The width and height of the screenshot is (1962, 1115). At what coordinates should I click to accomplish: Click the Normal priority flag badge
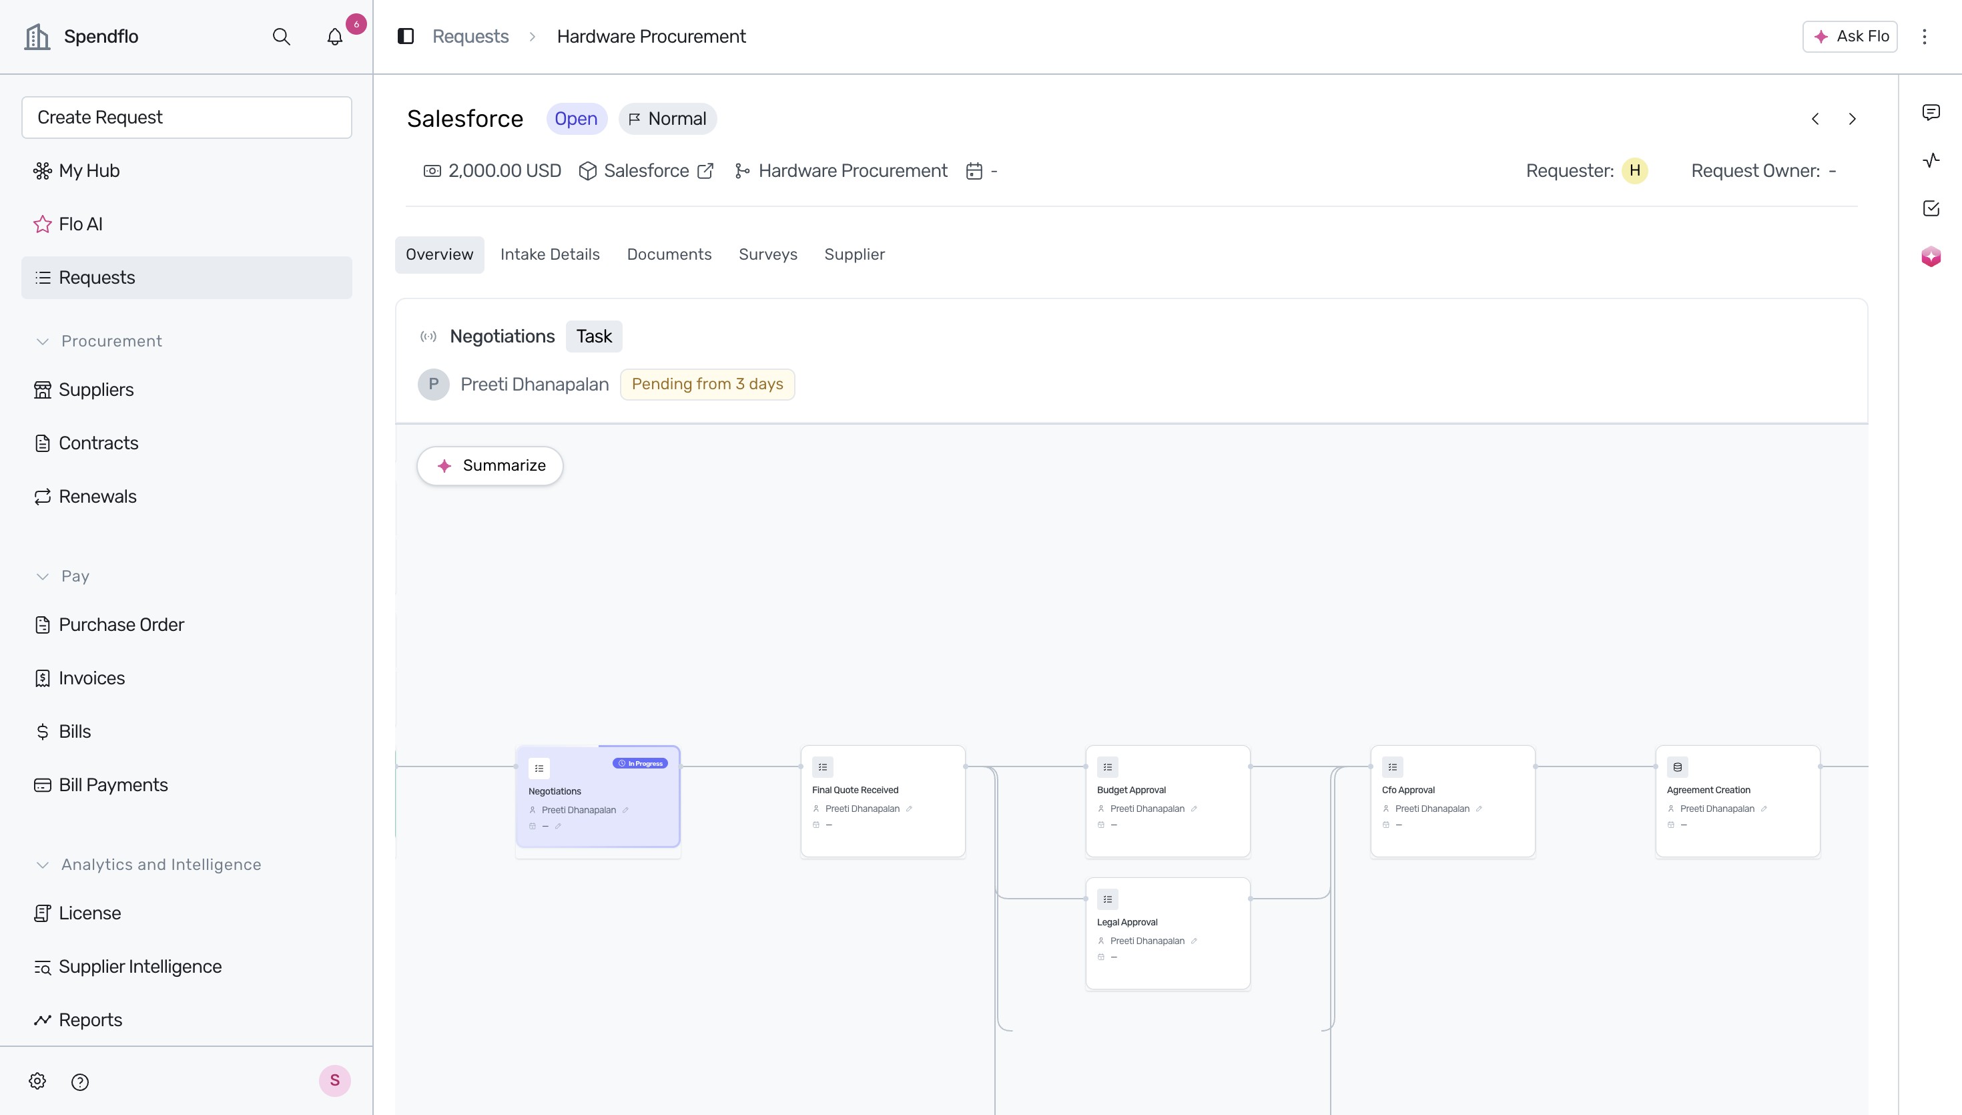pyautogui.click(x=667, y=119)
